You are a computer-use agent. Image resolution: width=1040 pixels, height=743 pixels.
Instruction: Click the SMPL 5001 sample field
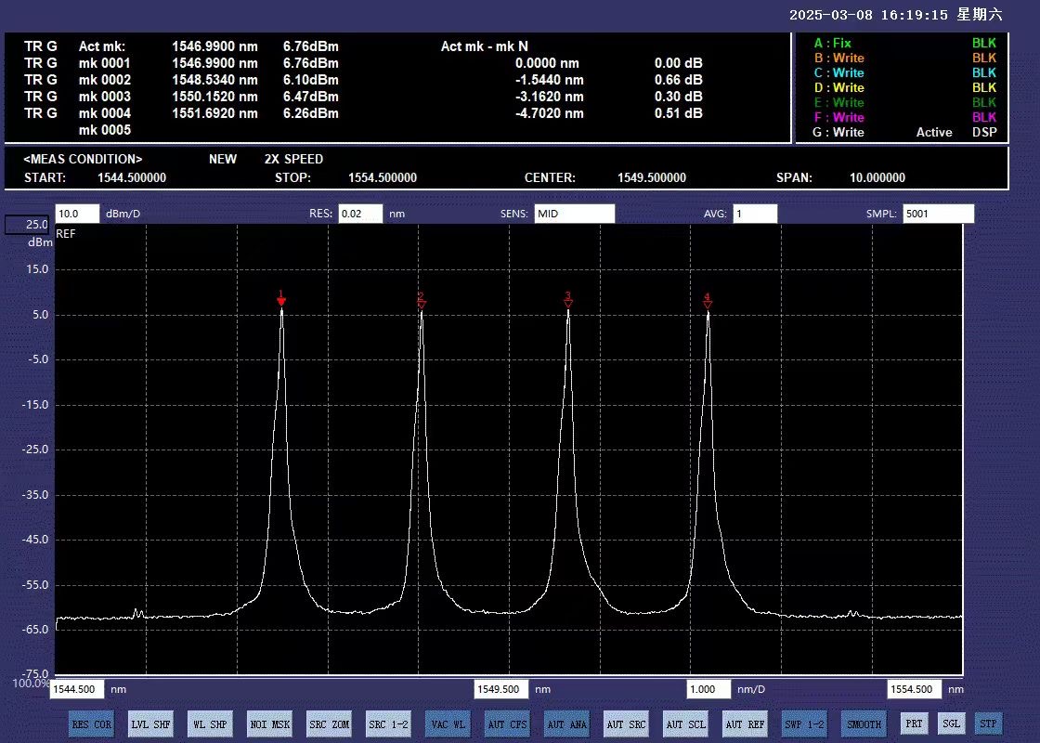939,214
